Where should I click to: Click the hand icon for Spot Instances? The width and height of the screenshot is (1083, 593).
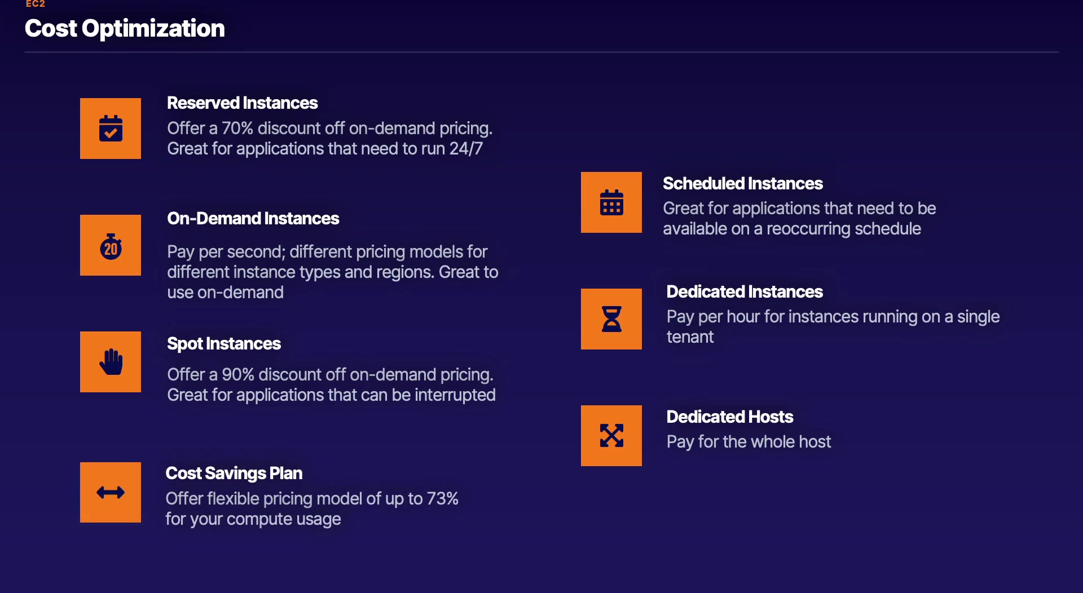111,362
